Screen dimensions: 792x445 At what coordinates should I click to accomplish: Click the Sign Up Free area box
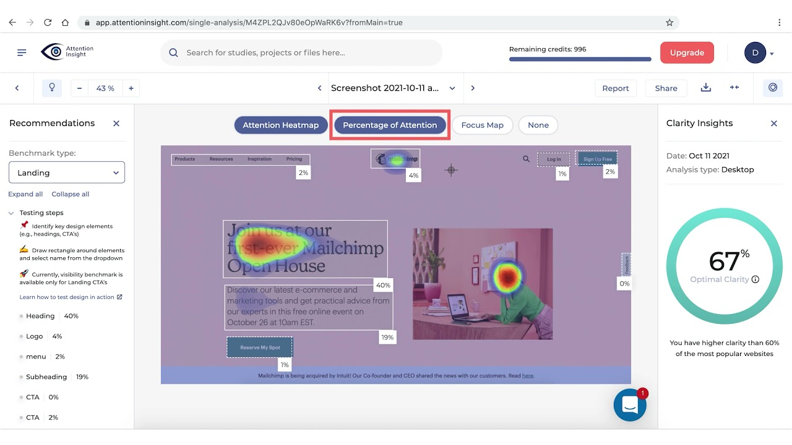(x=596, y=159)
